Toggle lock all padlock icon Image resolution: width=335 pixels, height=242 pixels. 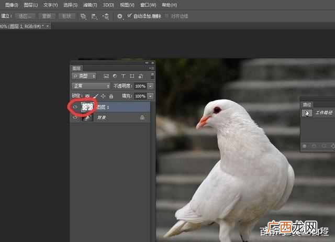point(111,96)
